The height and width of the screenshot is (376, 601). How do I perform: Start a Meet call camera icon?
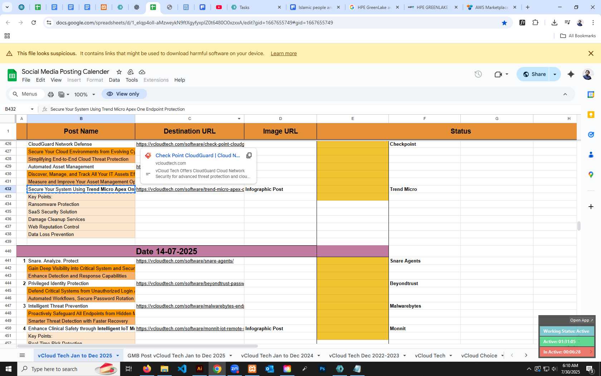click(x=498, y=74)
